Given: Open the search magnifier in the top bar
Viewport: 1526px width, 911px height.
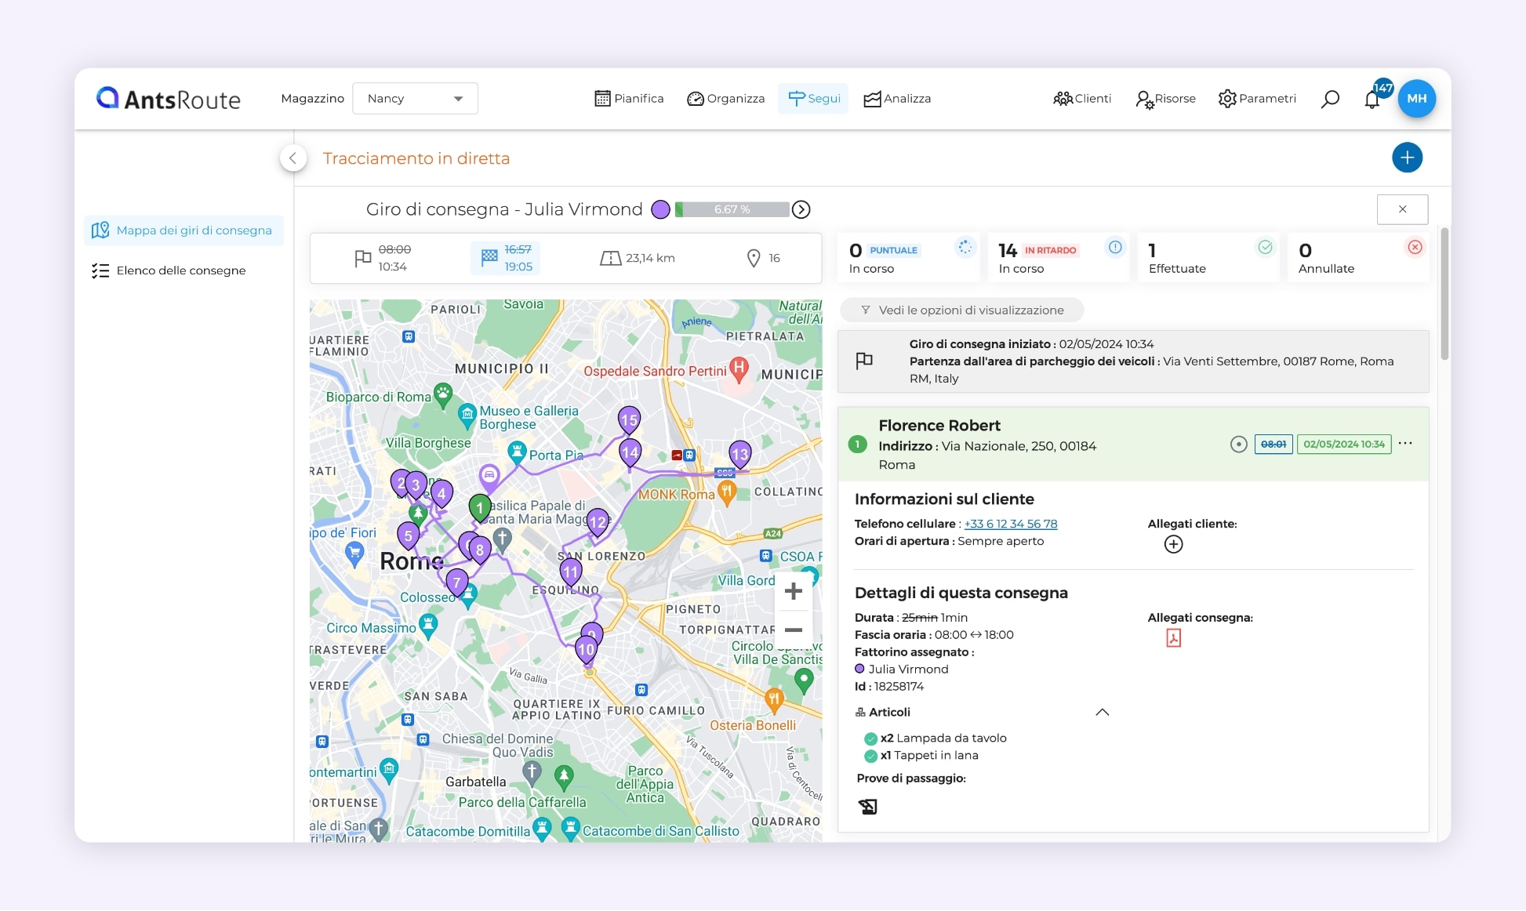Looking at the screenshot, I should [1330, 98].
